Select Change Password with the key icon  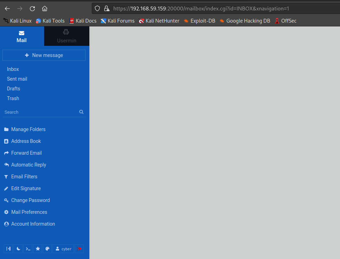click(x=30, y=200)
